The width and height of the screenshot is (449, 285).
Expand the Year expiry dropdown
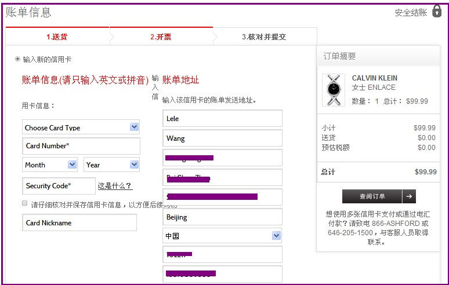tap(111, 165)
